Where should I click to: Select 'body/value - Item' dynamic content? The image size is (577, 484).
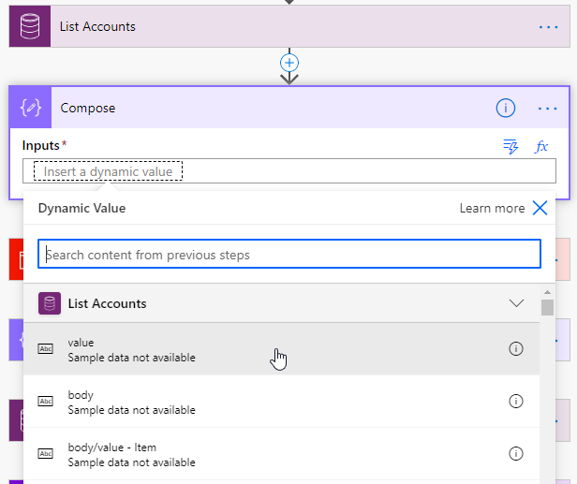pyautogui.click(x=131, y=454)
